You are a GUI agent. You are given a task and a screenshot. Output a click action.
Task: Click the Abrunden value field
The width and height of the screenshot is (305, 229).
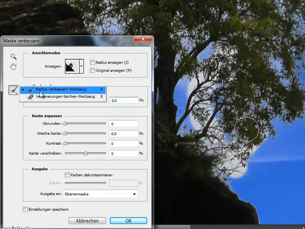(124, 124)
